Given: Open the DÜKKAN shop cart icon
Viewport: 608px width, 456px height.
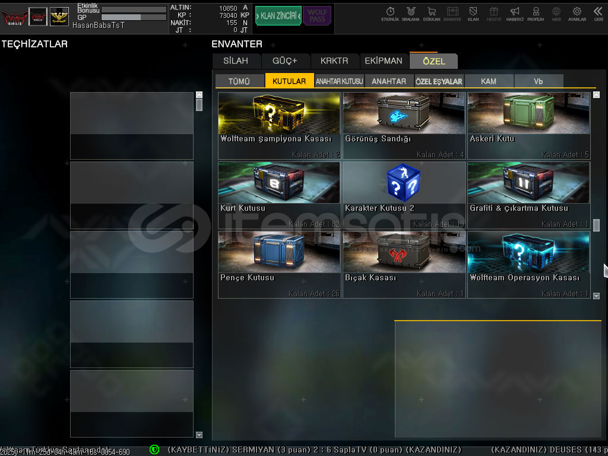Looking at the screenshot, I should pos(432,14).
